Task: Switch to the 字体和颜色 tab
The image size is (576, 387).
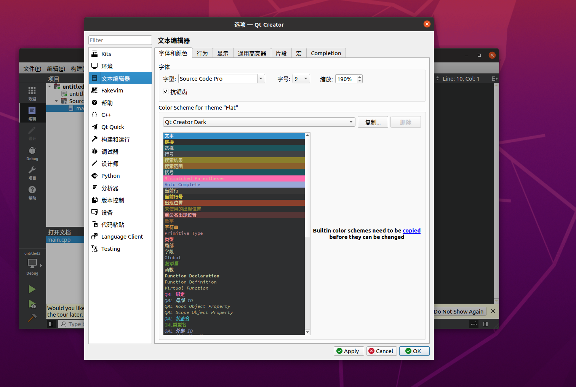Action: [173, 53]
